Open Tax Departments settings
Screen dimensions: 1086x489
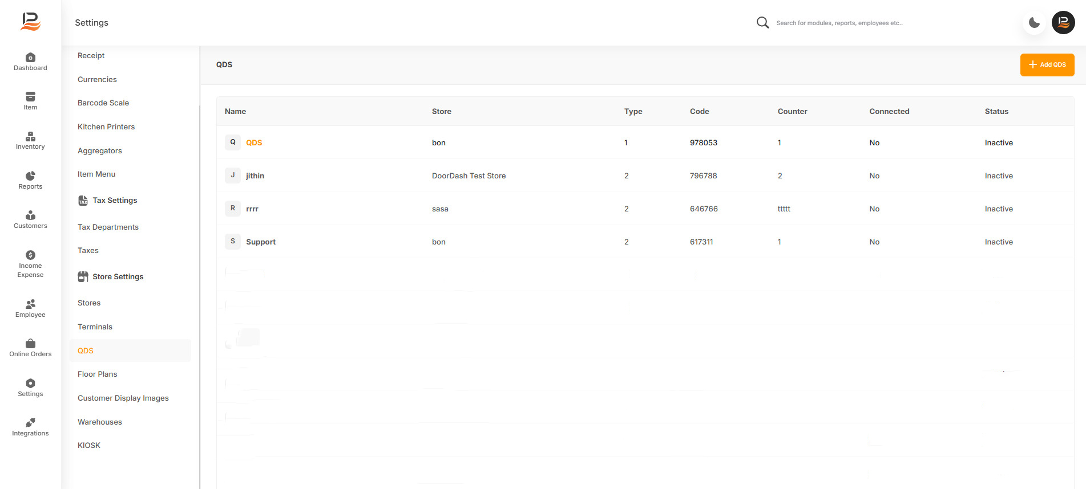point(108,227)
